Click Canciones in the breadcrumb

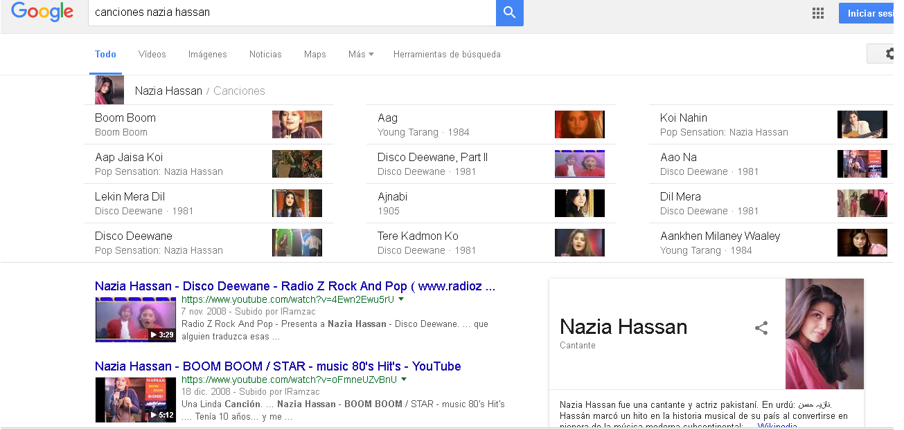coord(239,91)
